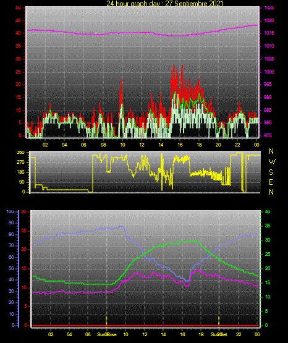Screen dimensions: 288x343
Task: Click the 16 hour label under wind graph
Action: point(180,145)
